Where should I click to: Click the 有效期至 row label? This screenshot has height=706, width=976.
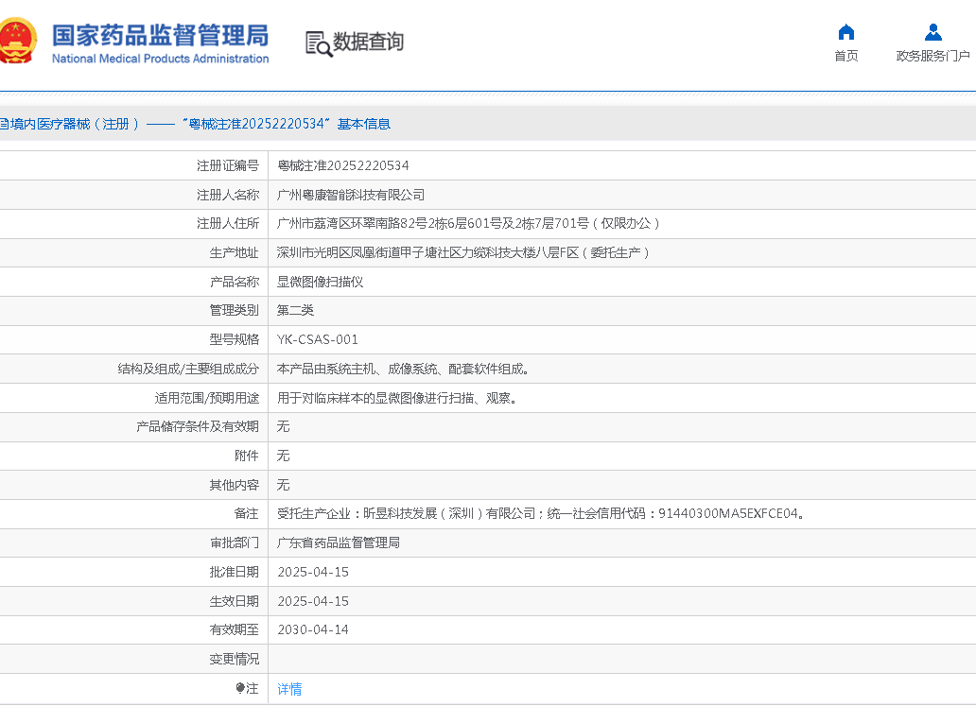coord(234,629)
